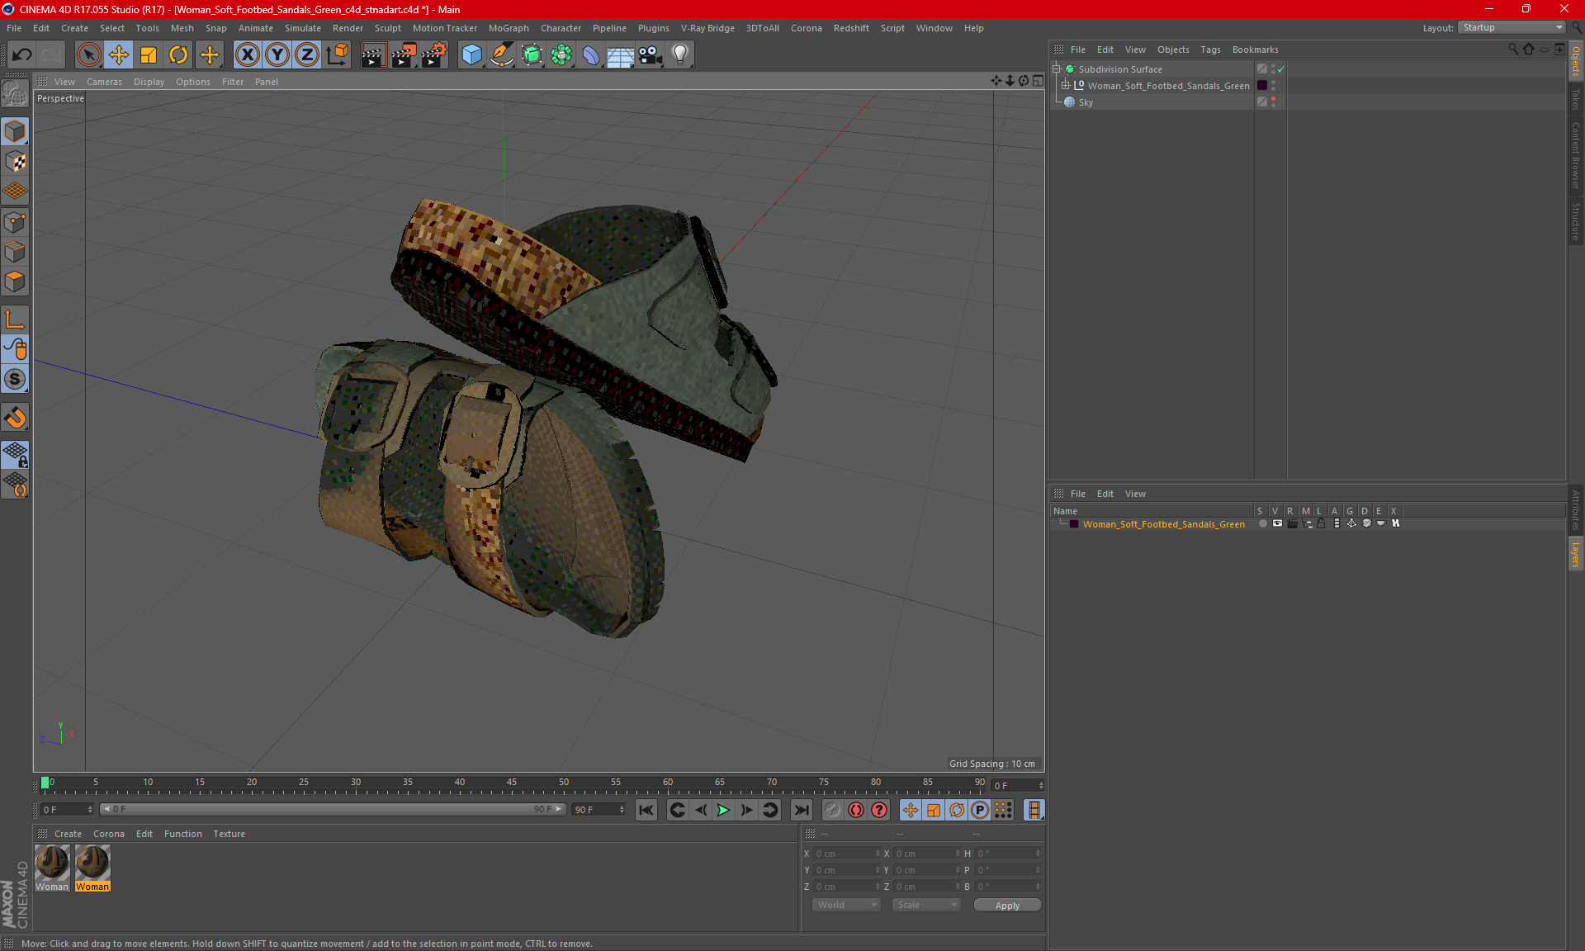Viewport: 1585px width, 951px height.
Task: Click the Undo arrow icon
Action: (x=22, y=55)
